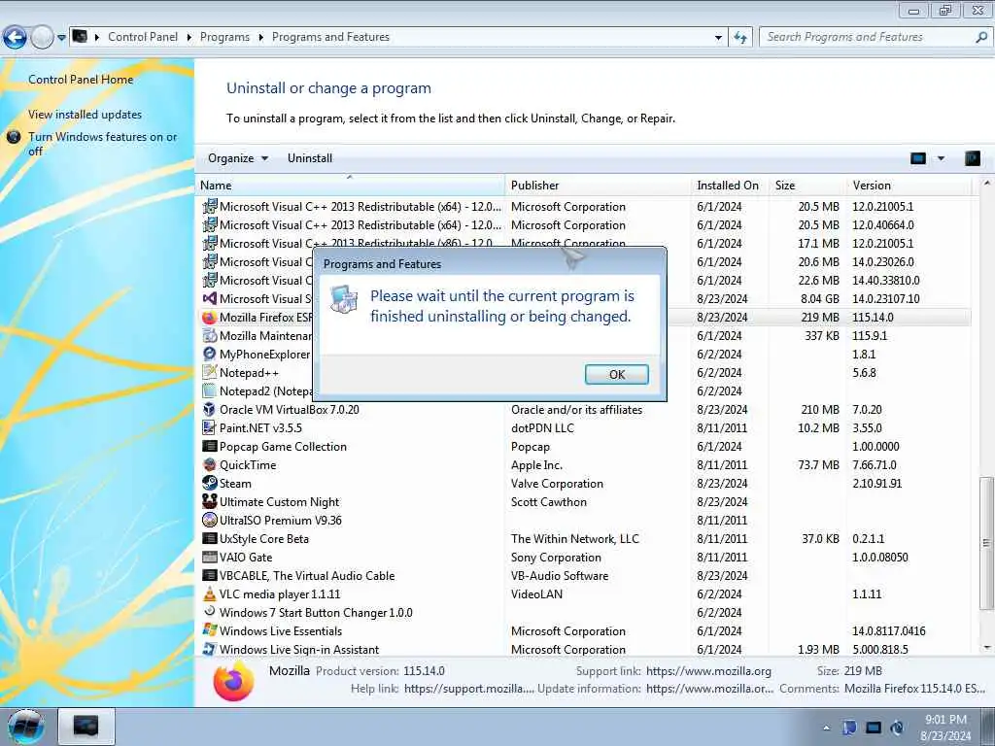This screenshot has height=746, width=995.
Task: Select the Popcap Game Collection icon
Action: tap(210, 446)
